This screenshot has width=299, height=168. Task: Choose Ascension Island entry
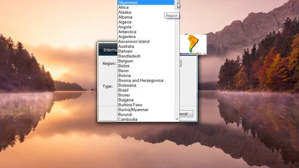(146, 42)
